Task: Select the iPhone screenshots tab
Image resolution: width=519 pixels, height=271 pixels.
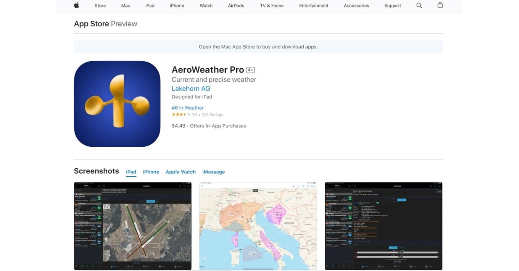Action: (x=151, y=172)
